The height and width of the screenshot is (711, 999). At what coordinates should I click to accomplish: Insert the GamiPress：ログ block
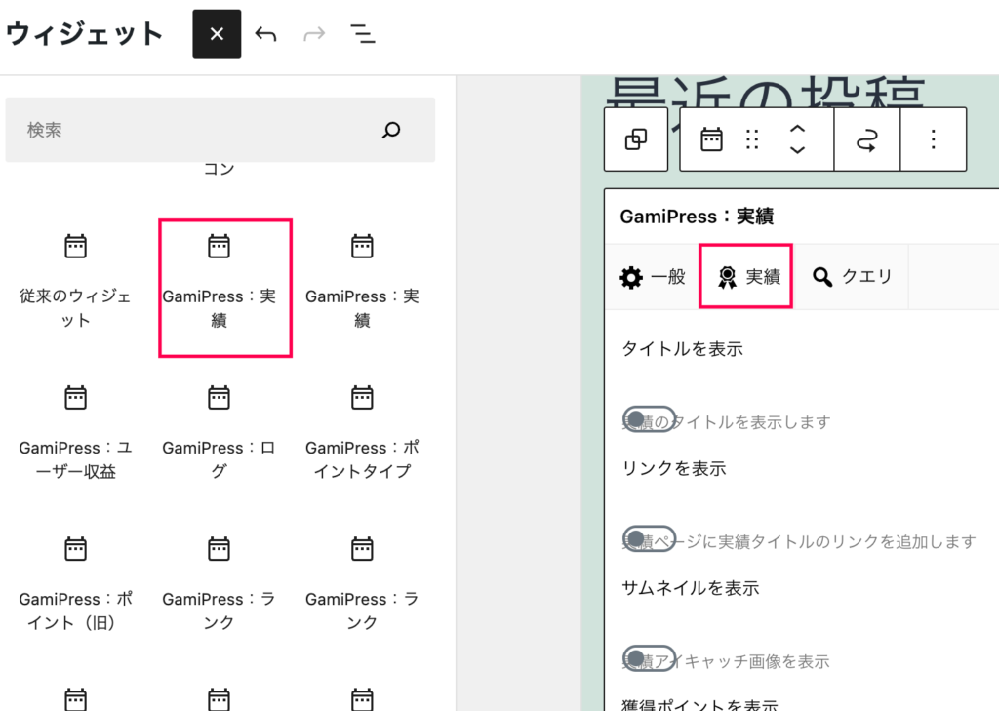coord(219,433)
